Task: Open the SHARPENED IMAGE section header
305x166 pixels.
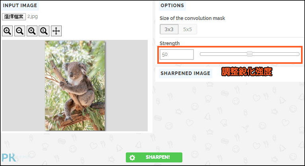Action: point(186,73)
